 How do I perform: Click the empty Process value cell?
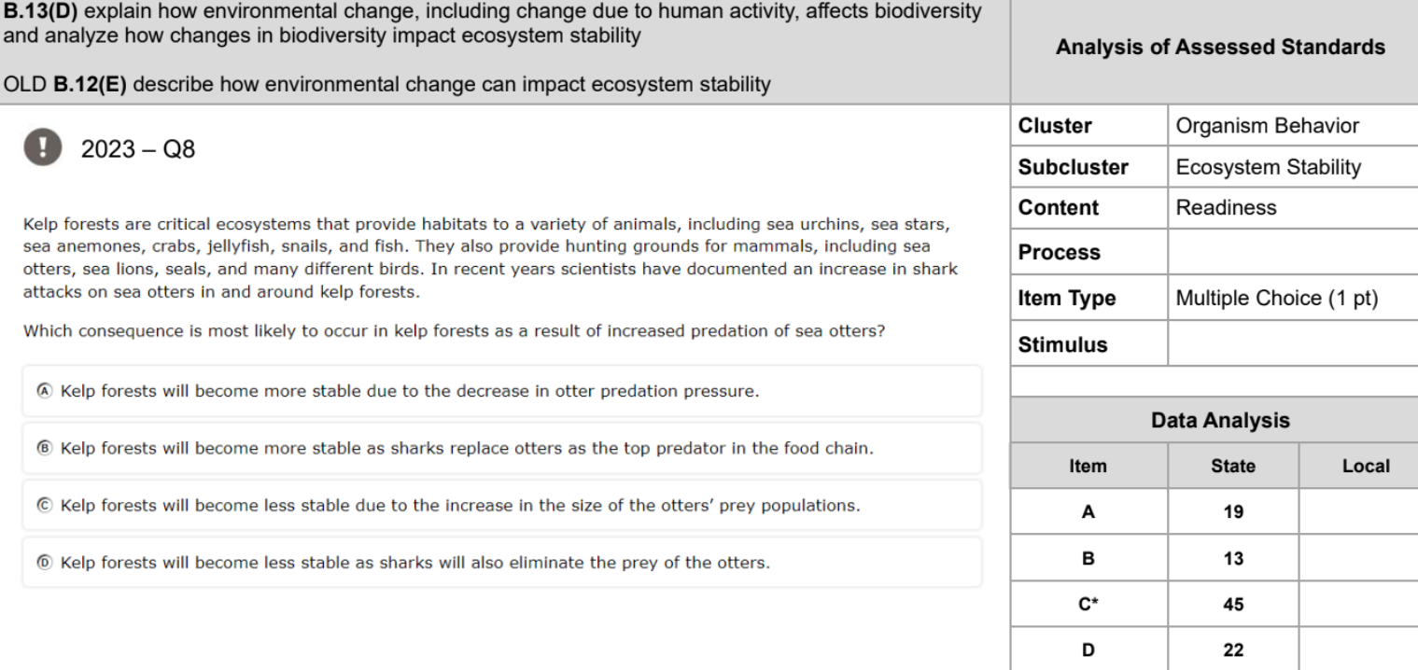pos(1293,252)
